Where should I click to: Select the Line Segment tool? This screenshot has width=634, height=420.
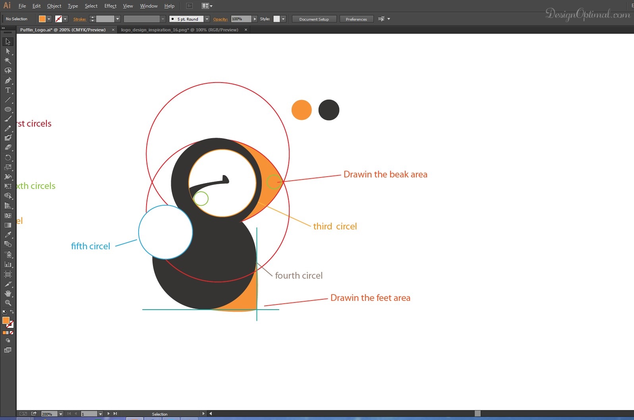pos(8,100)
